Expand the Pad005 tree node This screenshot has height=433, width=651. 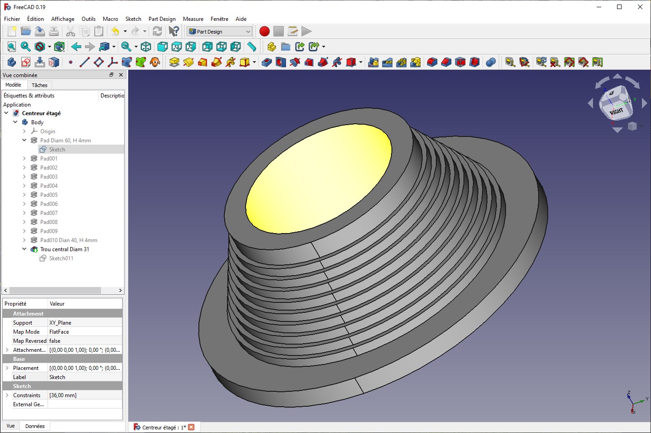tap(24, 195)
